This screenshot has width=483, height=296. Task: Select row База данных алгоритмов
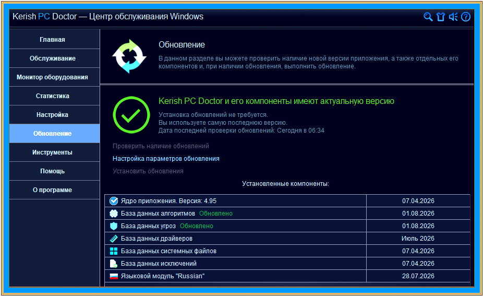click(x=287, y=214)
